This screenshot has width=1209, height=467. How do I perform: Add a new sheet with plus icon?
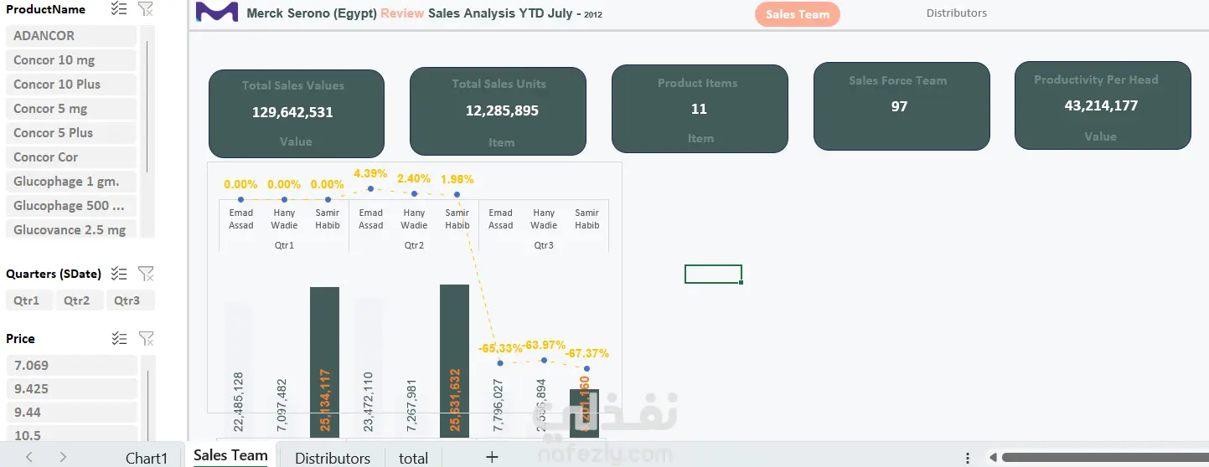point(492,457)
